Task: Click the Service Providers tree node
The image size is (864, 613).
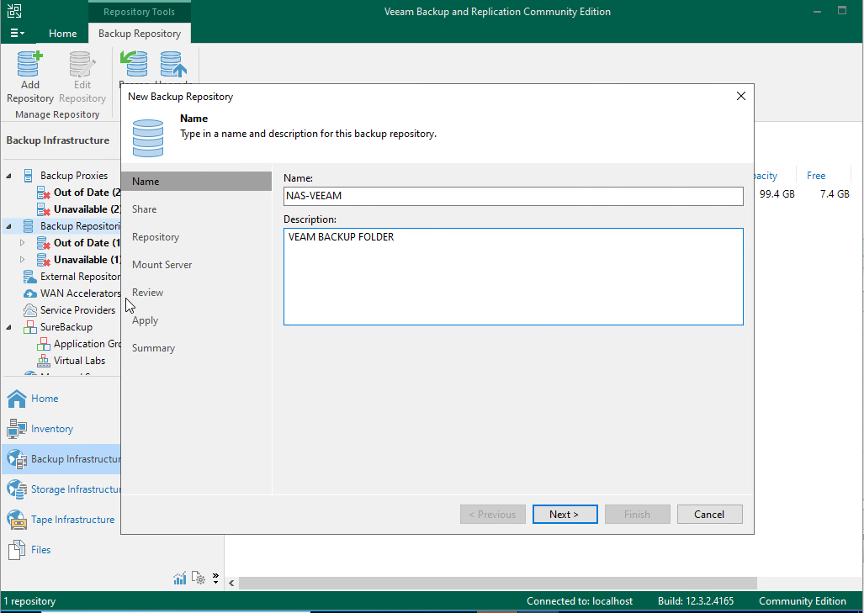Action: [77, 310]
